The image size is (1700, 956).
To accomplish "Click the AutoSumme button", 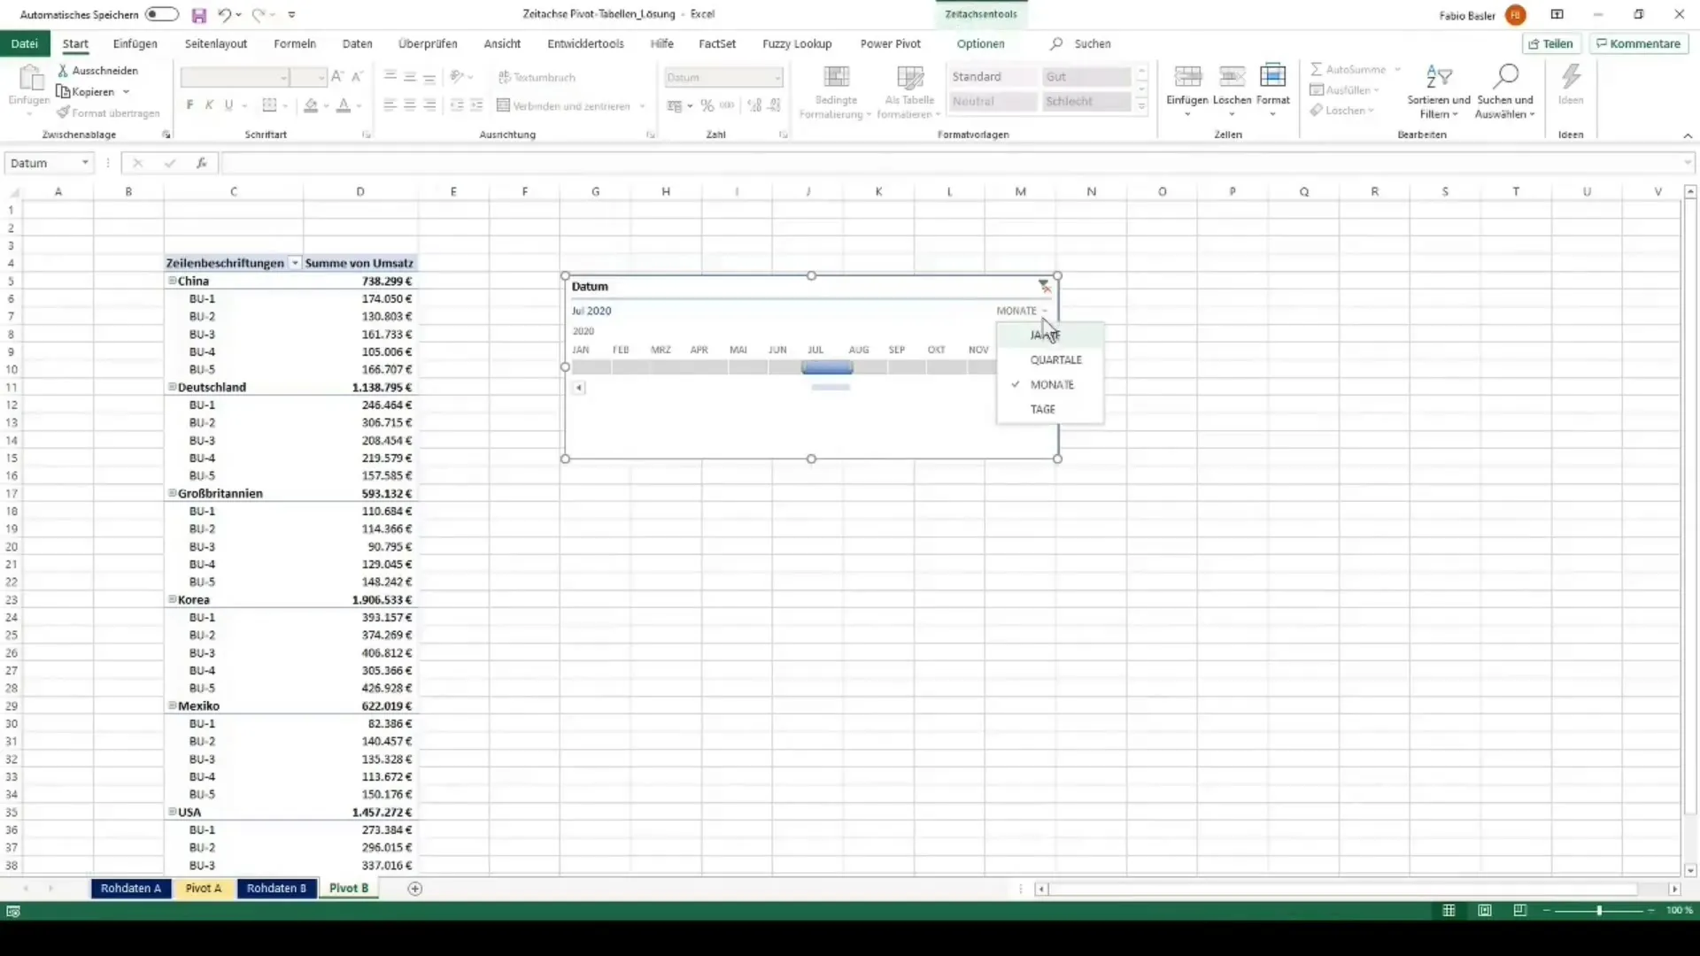I will (x=1348, y=69).
